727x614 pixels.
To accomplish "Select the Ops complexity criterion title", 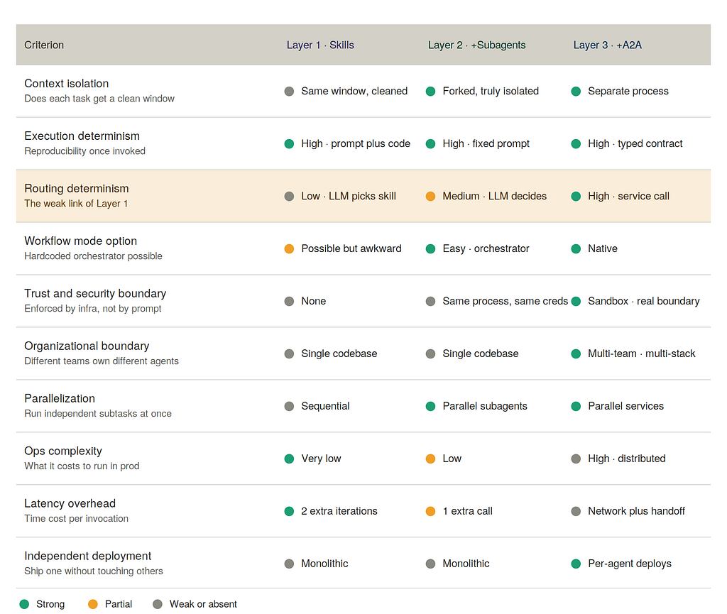I will pos(63,451).
